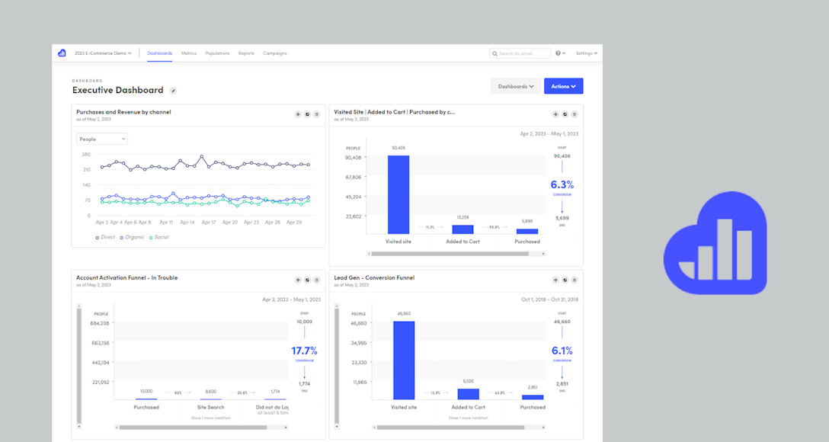The width and height of the screenshot is (829, 442).
Task: Click the Search by email input field
Action: tap(520, 53)
